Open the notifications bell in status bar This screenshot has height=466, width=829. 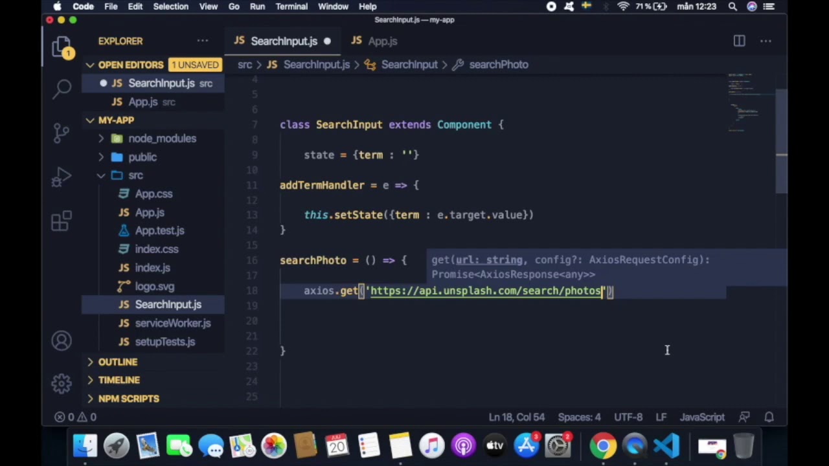pos(769,417)
